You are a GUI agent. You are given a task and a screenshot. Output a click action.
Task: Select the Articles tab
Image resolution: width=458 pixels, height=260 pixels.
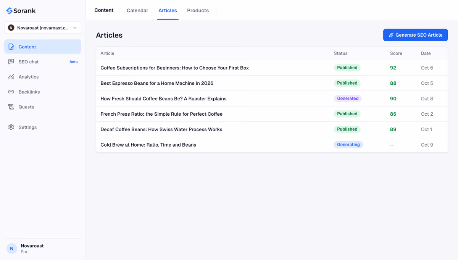point(168,10)
